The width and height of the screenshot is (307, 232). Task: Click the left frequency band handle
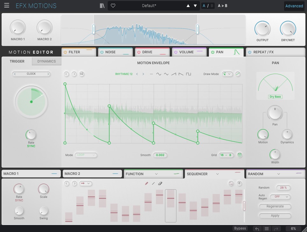(x=94, y=29)
